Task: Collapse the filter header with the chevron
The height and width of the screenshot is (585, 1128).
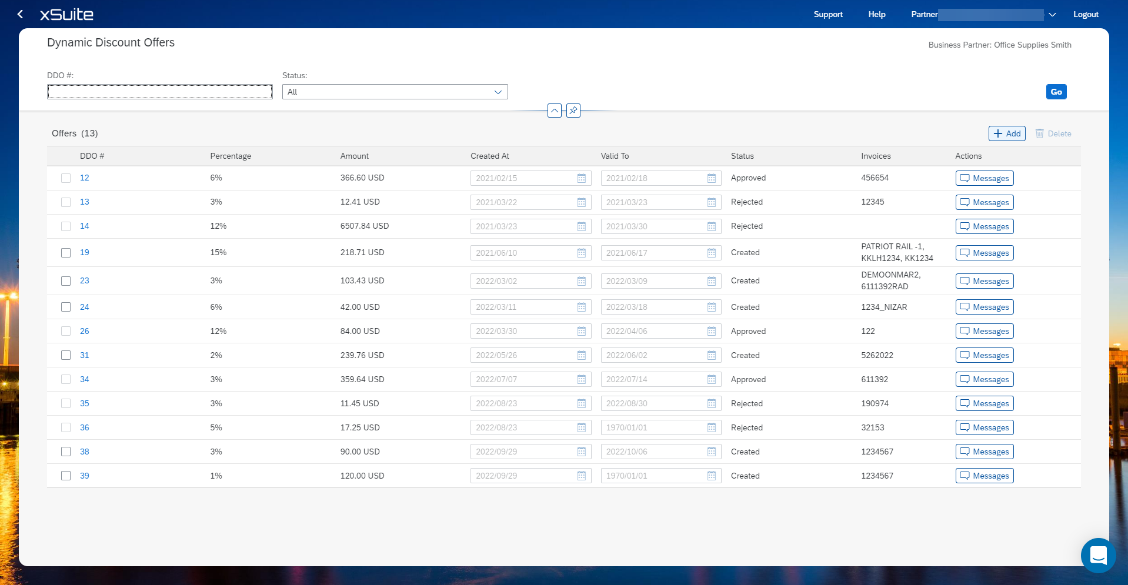Action: 554,111
